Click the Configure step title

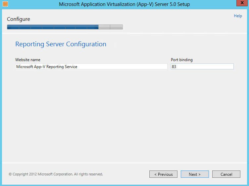[19, 19]
